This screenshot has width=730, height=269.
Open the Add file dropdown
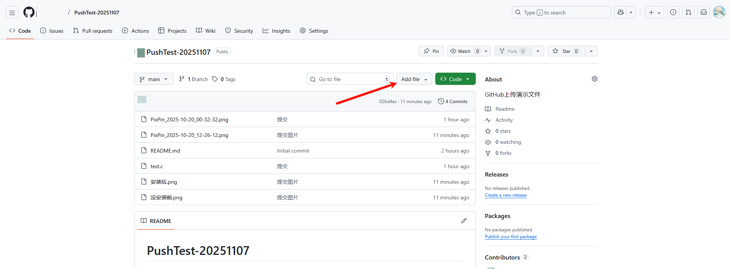414,79
